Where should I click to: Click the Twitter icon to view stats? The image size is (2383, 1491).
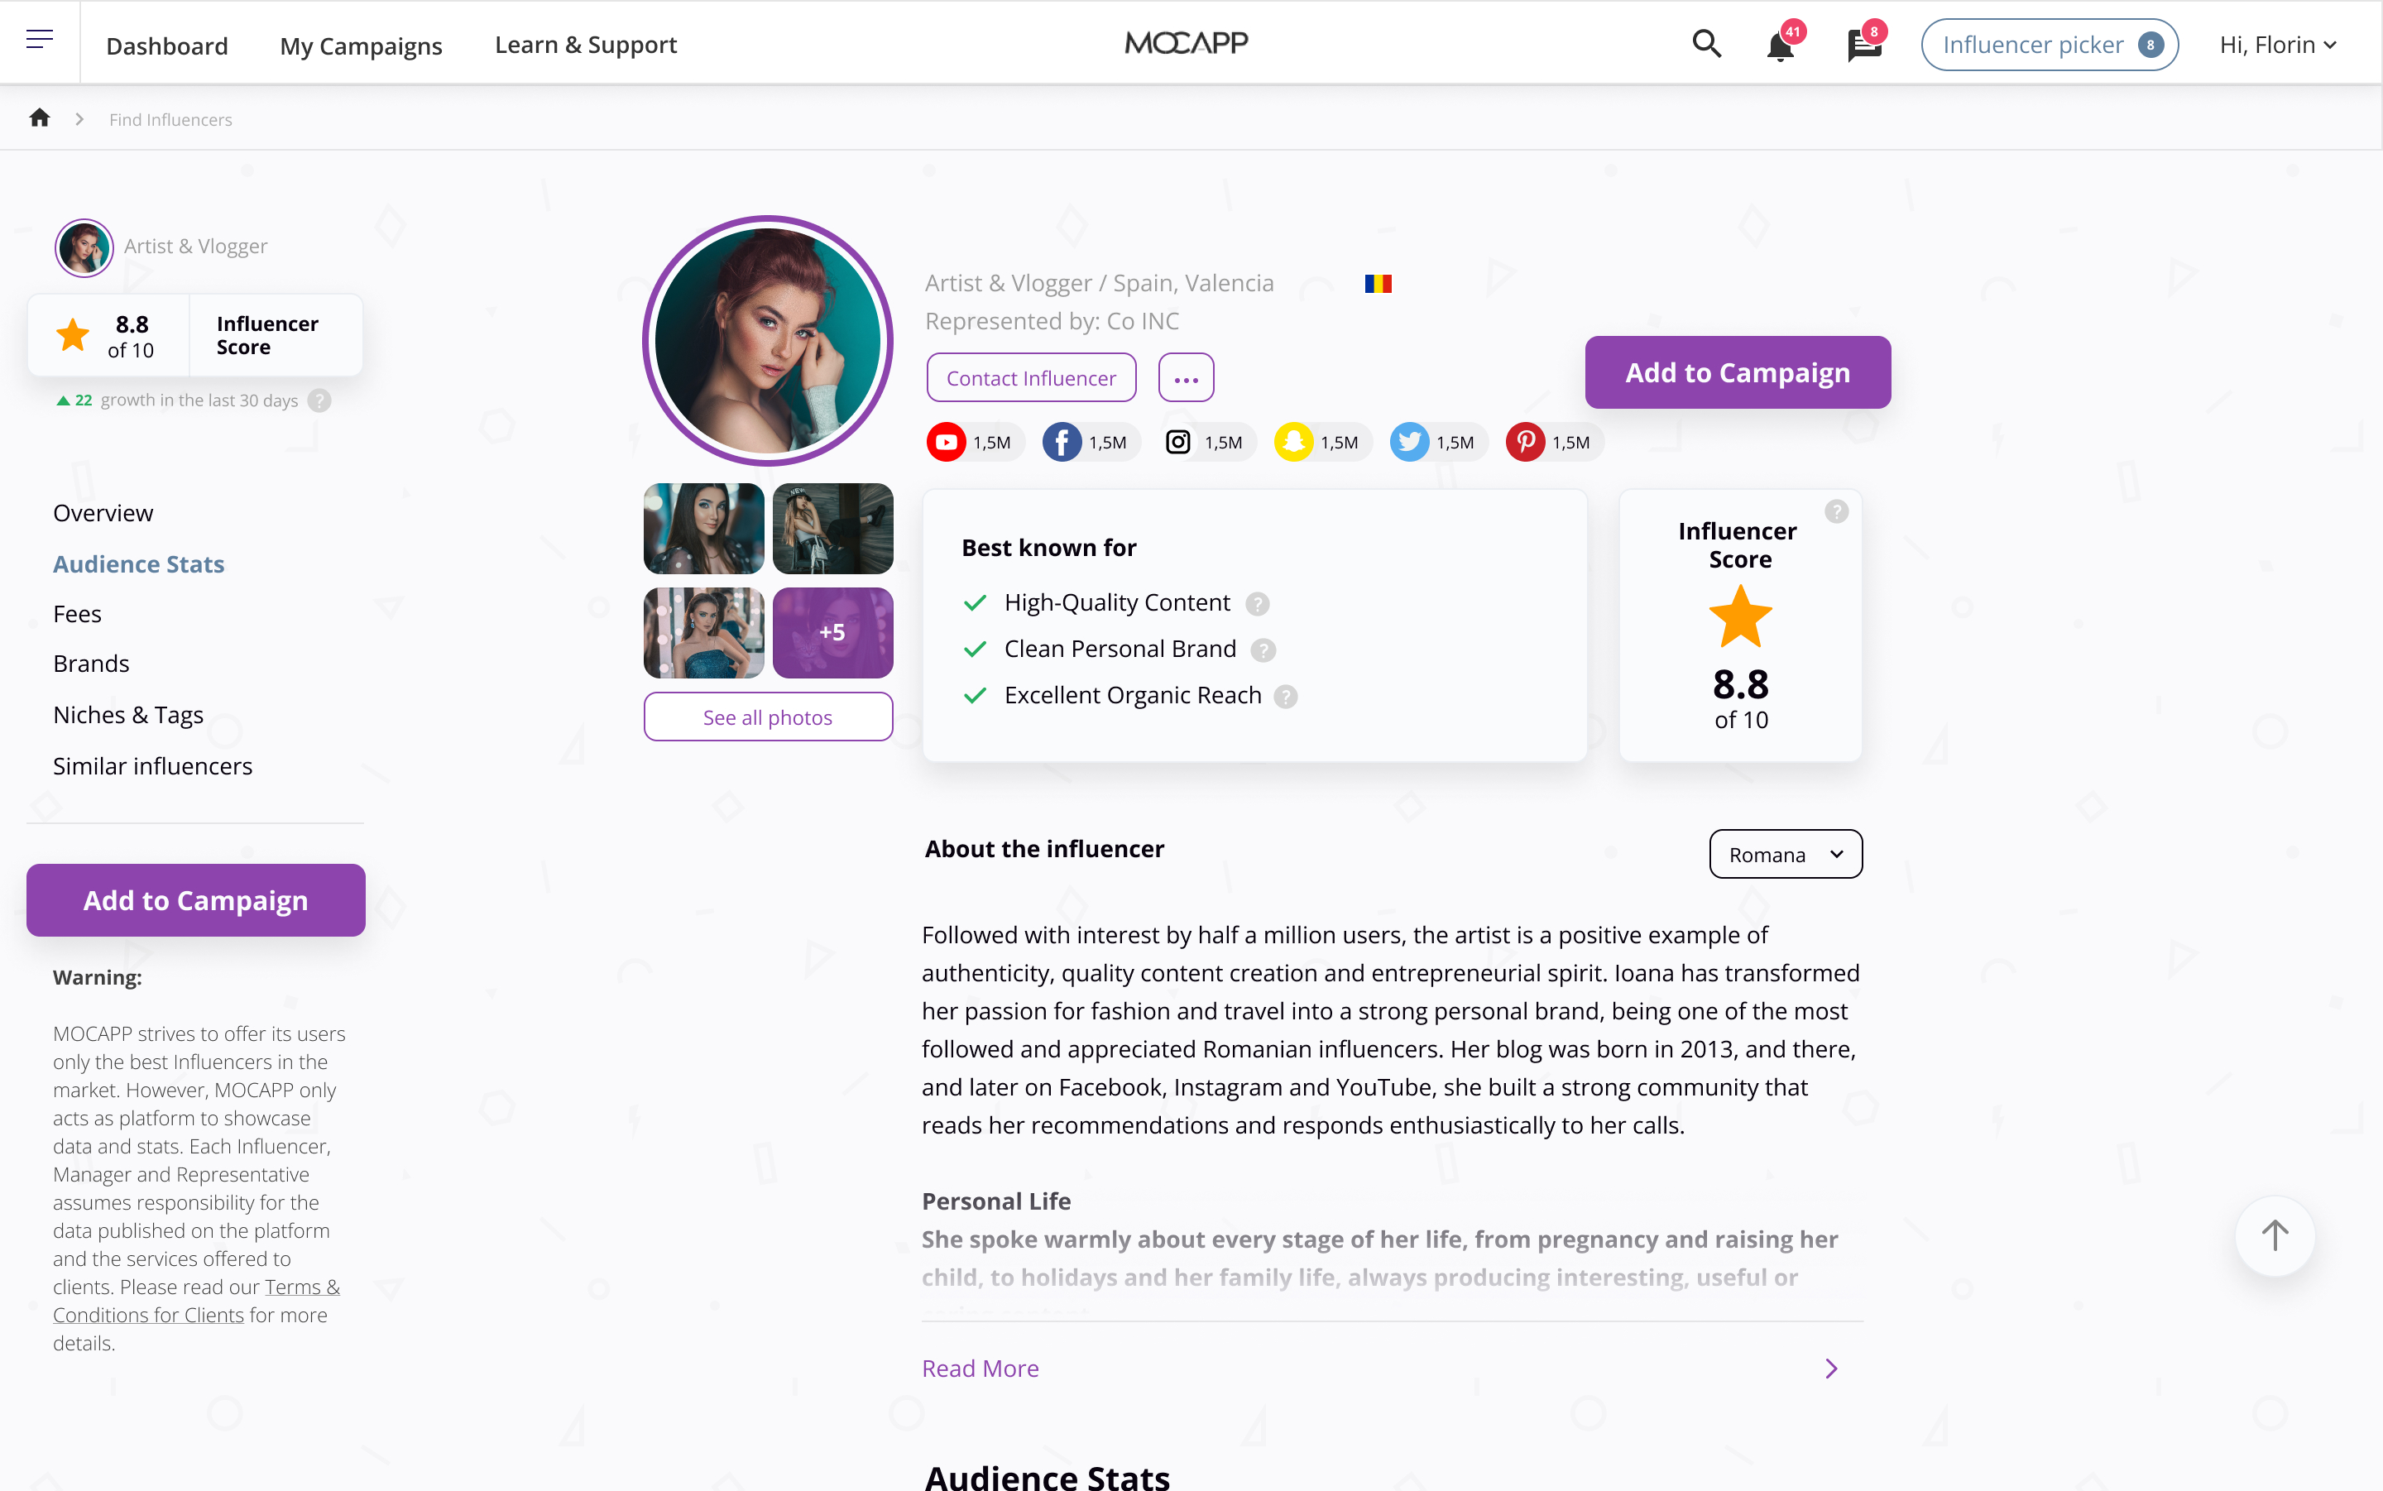point(1407,442)
